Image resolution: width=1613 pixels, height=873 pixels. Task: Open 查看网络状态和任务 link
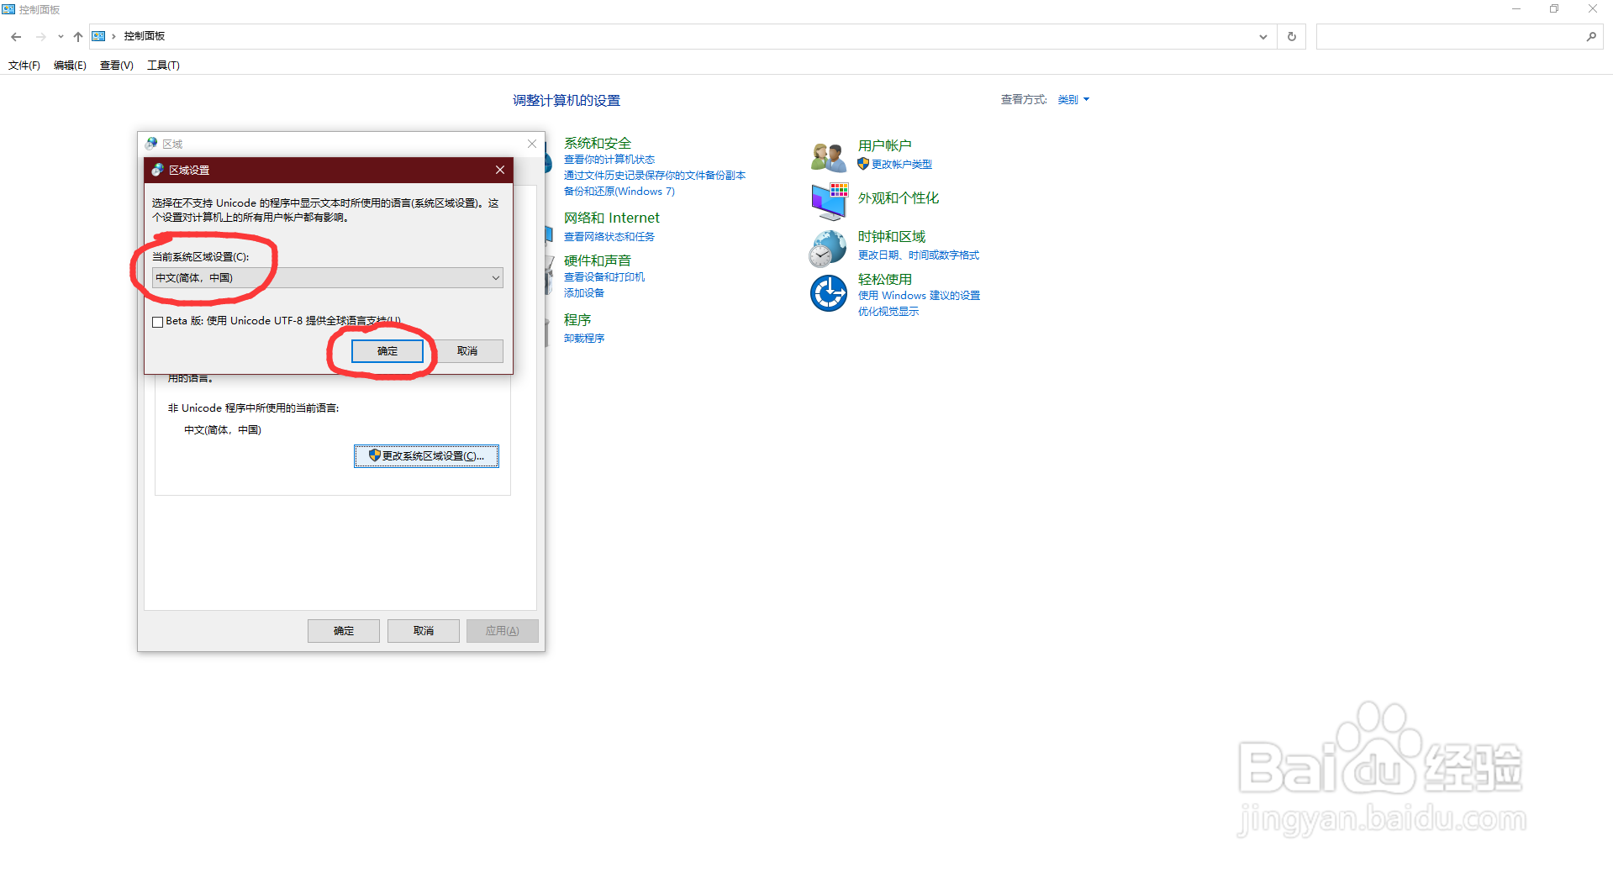coord(609,237)
